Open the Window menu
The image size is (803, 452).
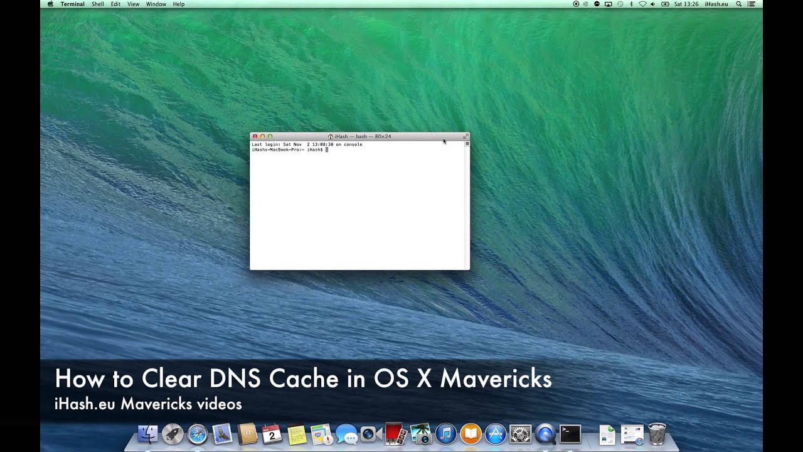coord(156,4)
